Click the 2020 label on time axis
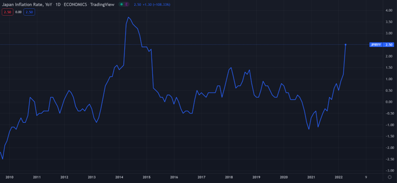The height and width of the screenshot is (183, 397). coord(284,177)
